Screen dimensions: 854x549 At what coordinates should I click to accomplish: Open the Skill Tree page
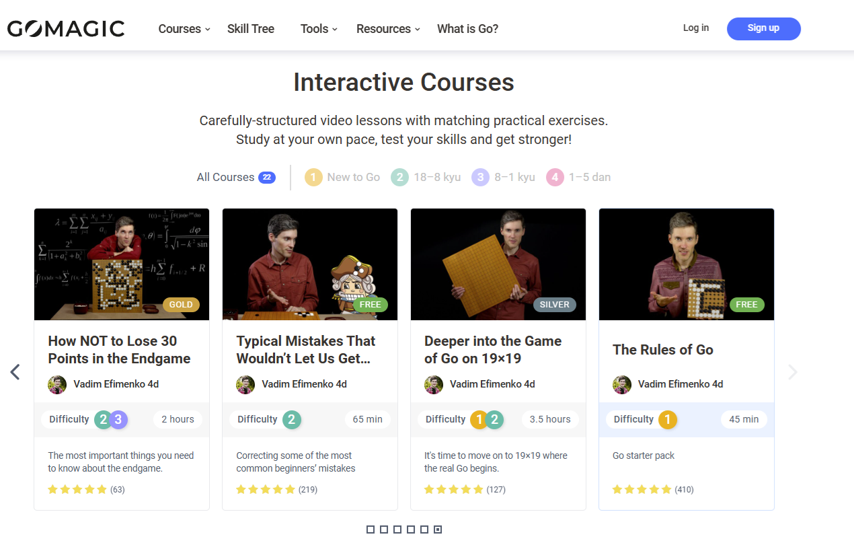(251, 29)
